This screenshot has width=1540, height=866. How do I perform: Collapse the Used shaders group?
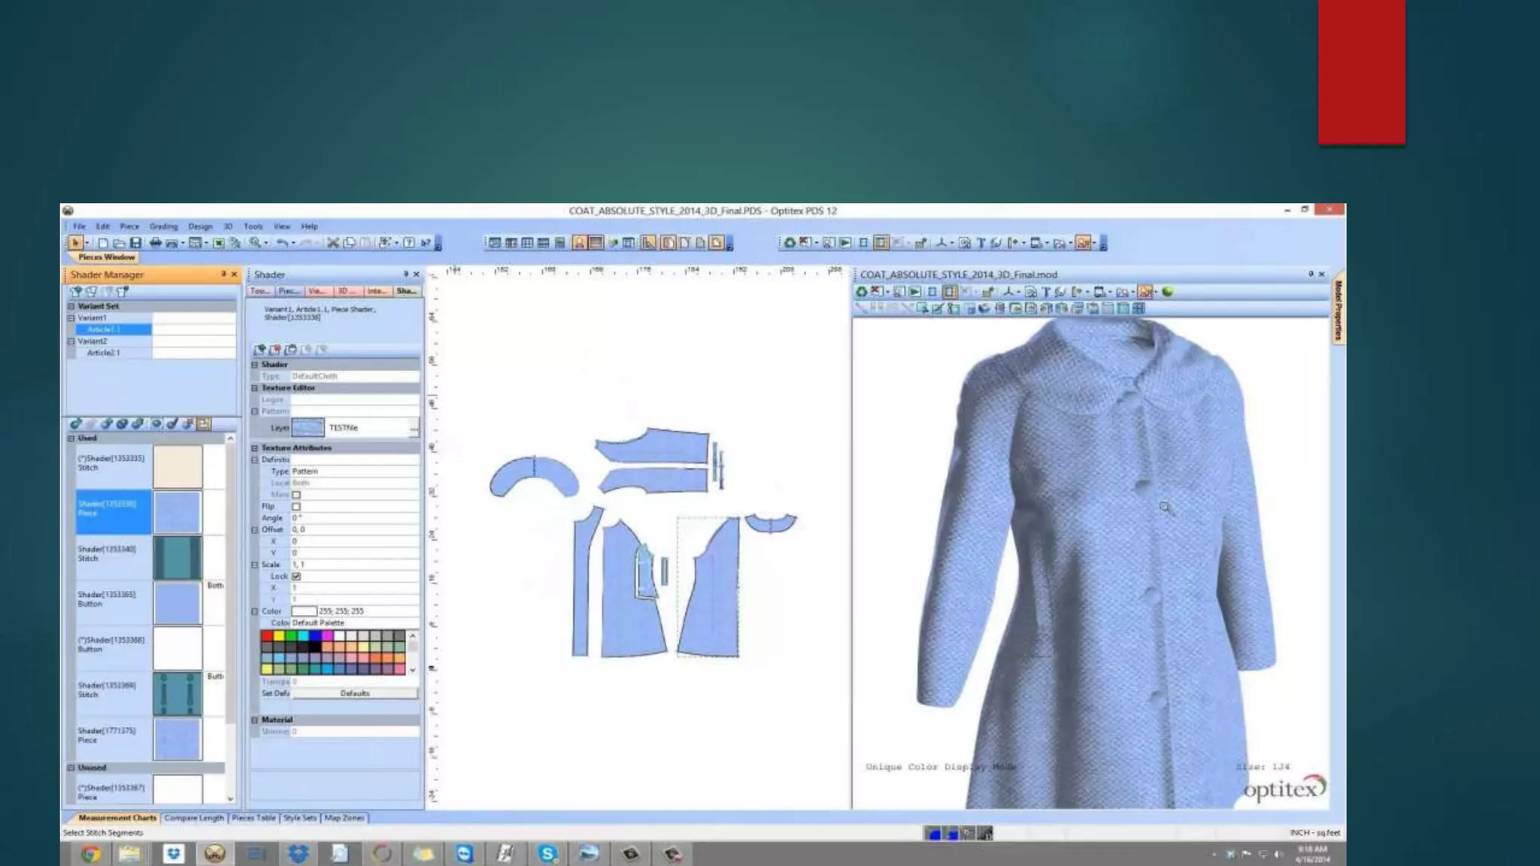click(x=71, y=438)
